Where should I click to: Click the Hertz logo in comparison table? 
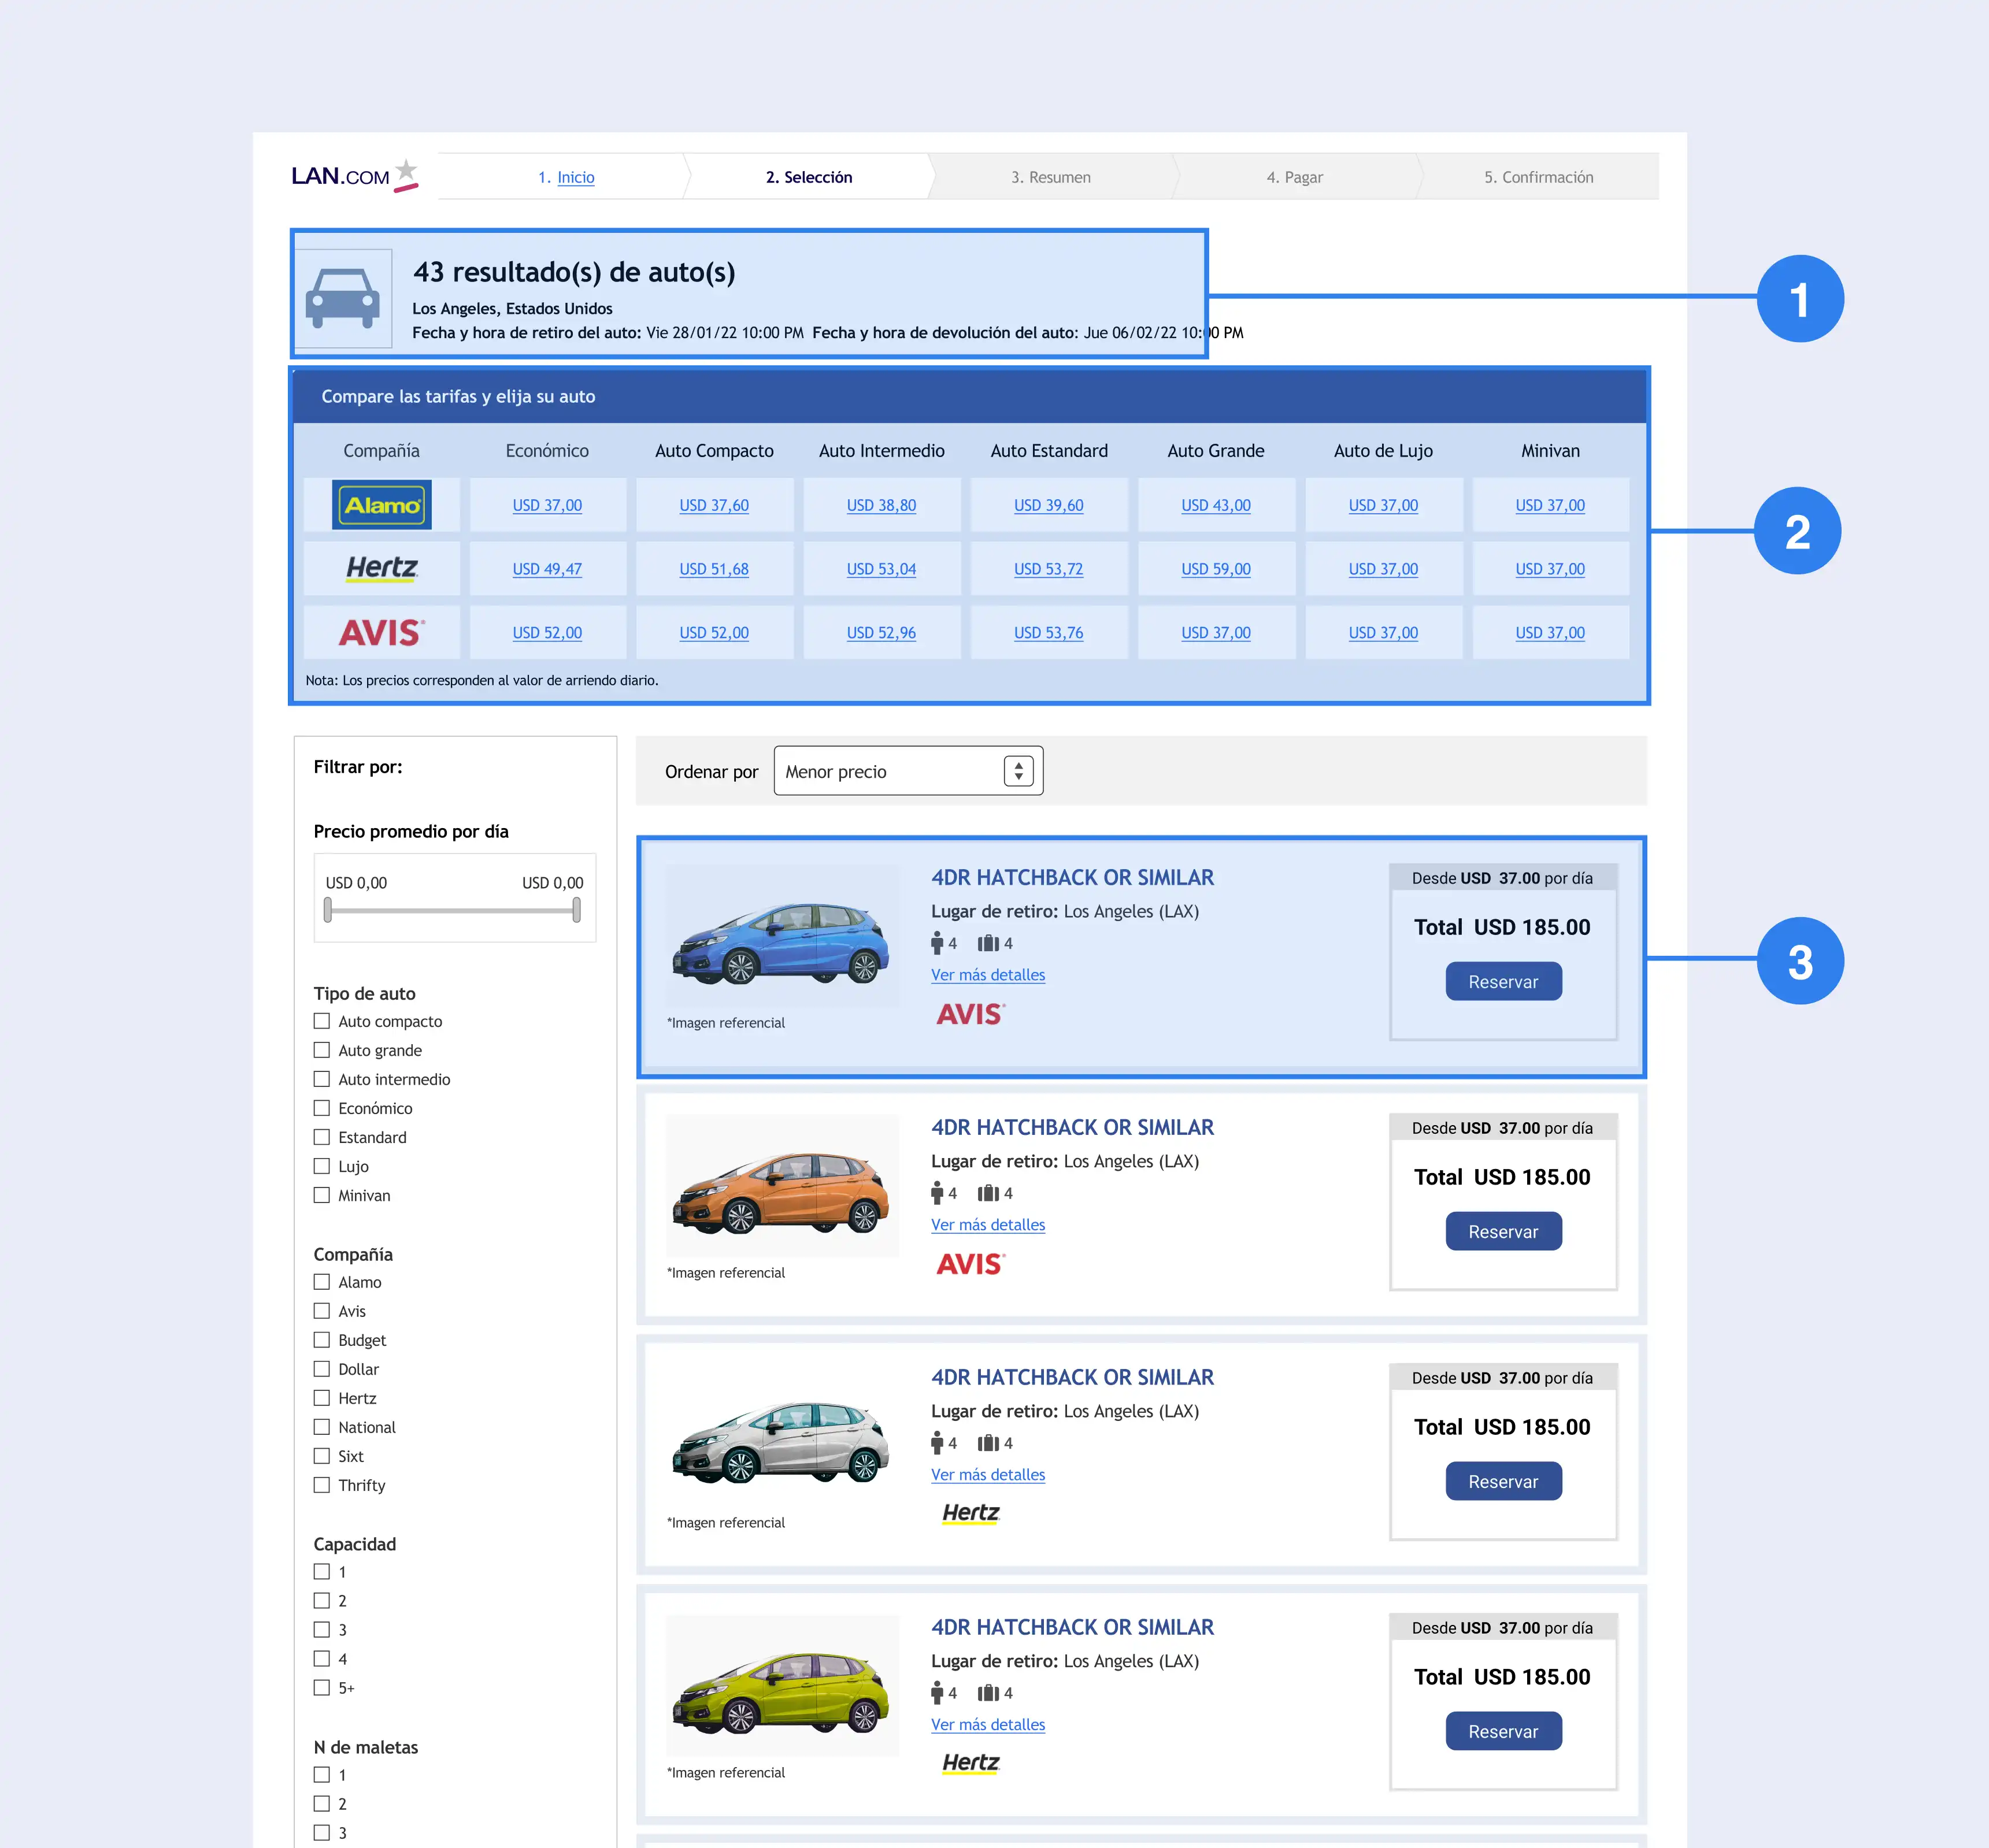point(381,568)
